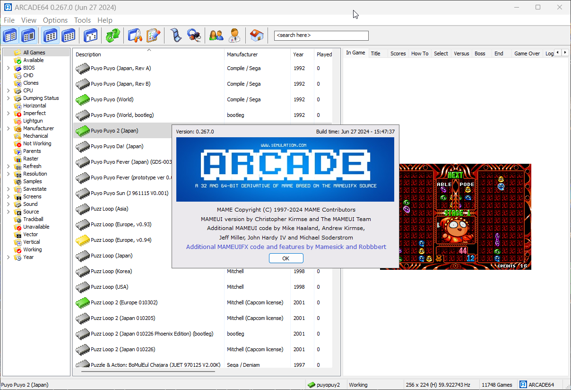
Task: Click the headset audio icon in the toolbar
Action: (x=193, y=35)
